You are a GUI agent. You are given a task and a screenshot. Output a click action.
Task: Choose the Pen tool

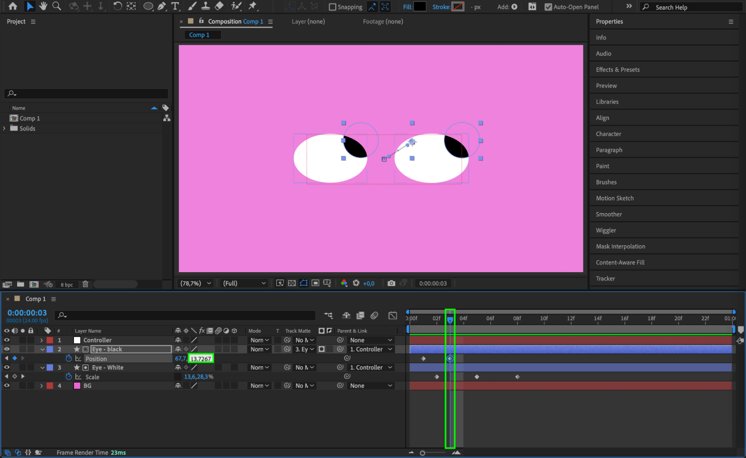point(162,6)
